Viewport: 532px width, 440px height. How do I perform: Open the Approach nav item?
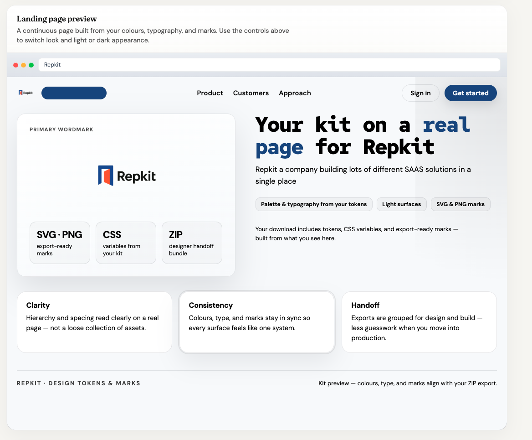coord(295,93)
